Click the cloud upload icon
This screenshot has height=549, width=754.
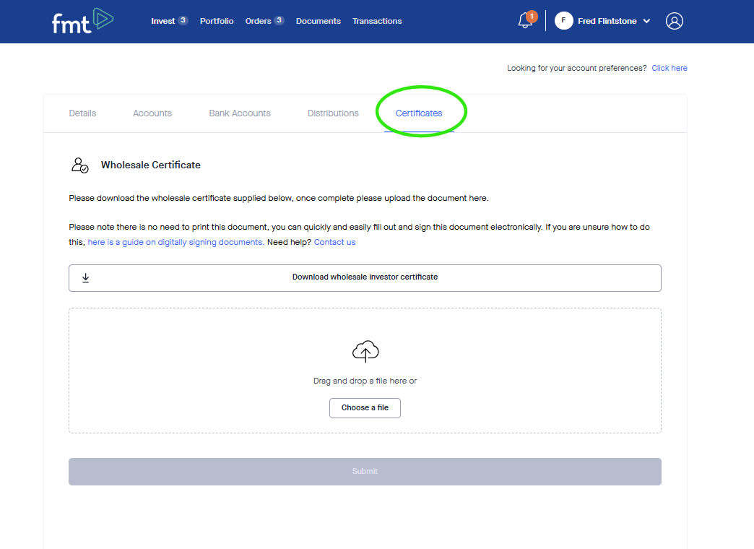tap(365, 352)
